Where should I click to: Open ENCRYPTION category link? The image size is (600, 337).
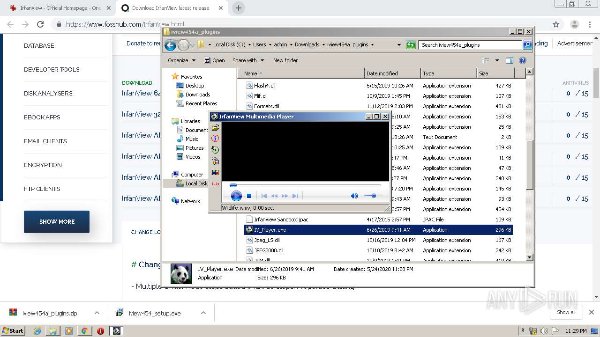tap(43, 165)
